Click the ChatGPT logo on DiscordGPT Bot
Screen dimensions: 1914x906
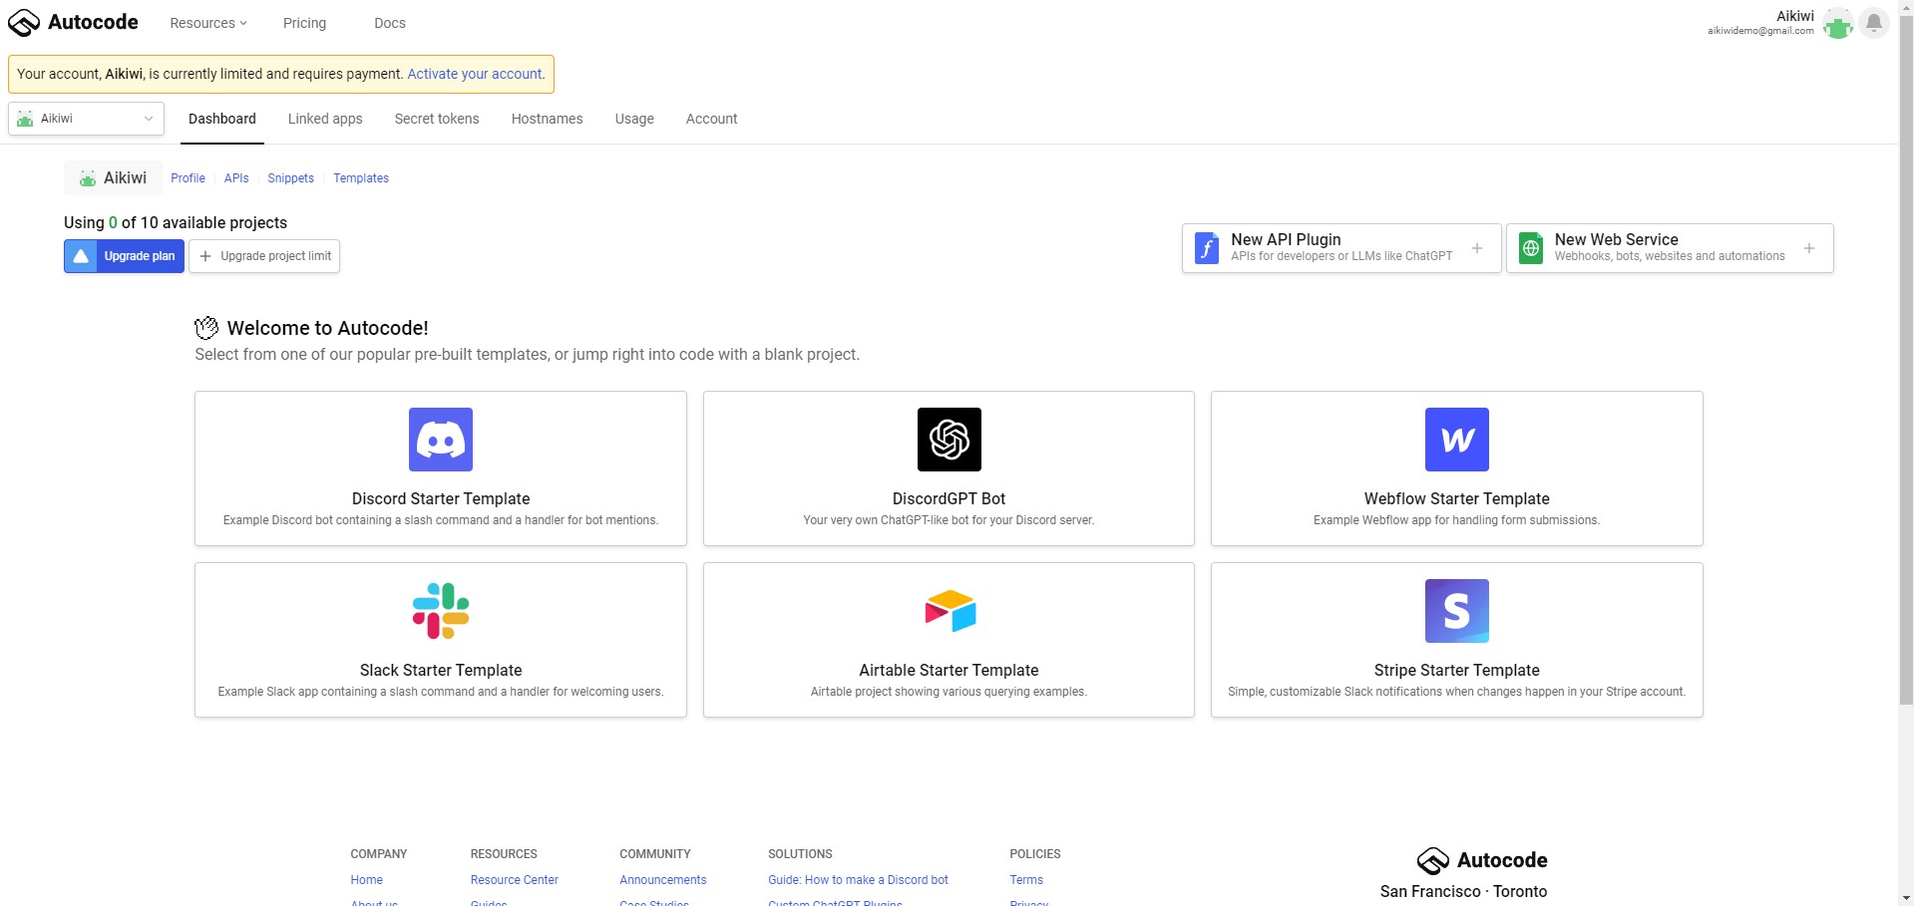(x=950, y=440)
